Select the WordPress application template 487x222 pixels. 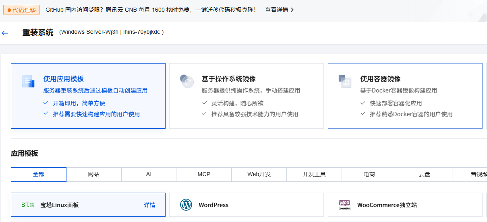coord(246,205)
